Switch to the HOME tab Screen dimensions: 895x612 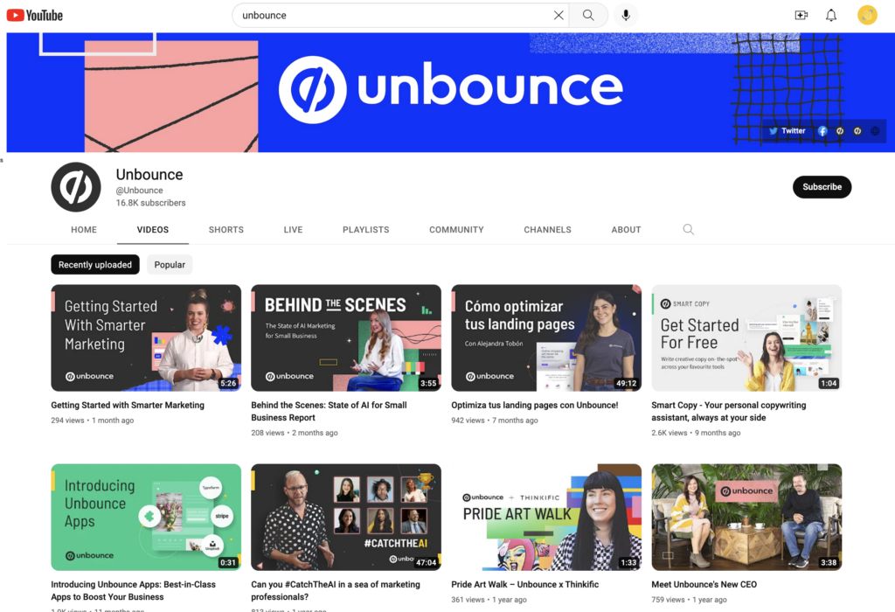pos(84,229)
